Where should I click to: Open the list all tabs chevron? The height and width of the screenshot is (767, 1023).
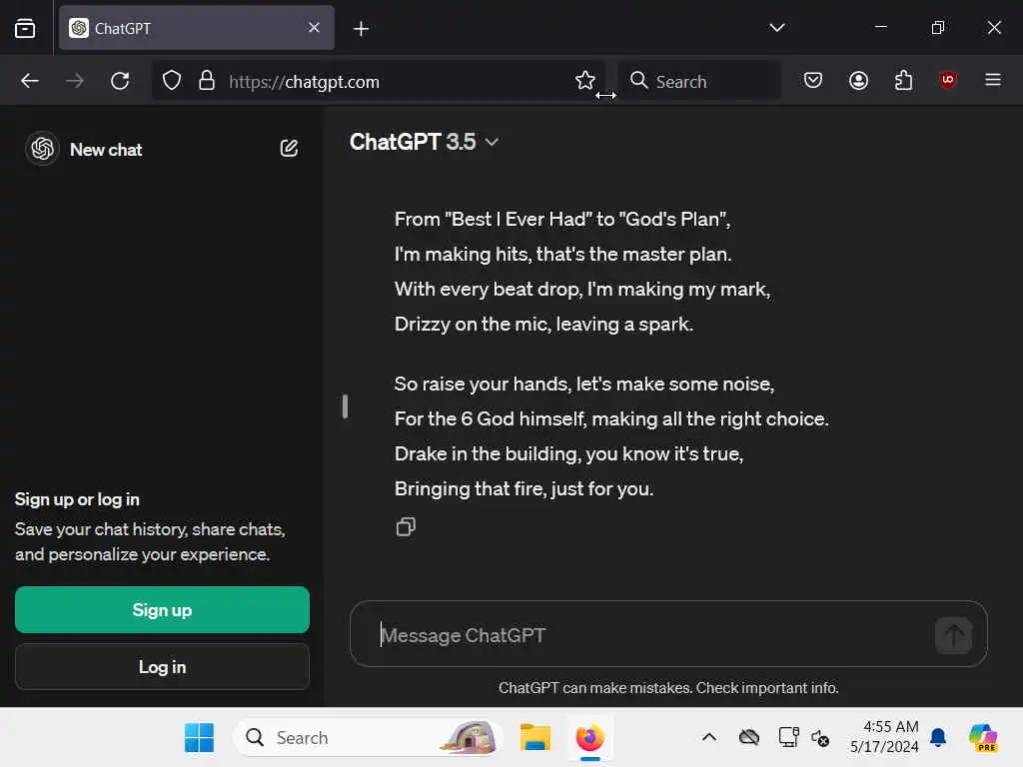click(x=776, y=27)
